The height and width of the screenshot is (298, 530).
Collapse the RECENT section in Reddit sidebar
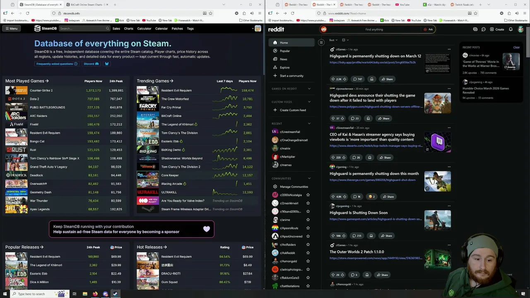coord(309,123)
